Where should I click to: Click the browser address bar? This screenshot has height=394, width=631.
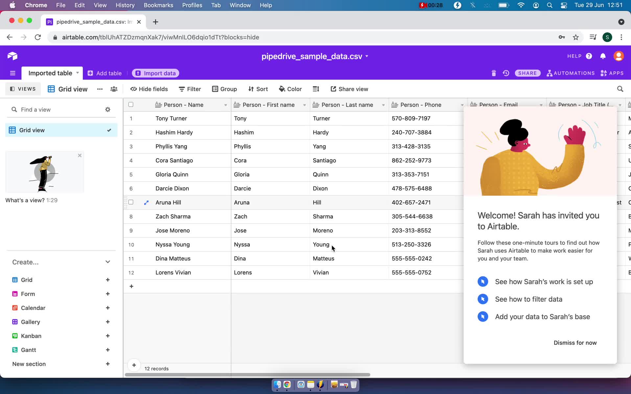click(302, 37)
